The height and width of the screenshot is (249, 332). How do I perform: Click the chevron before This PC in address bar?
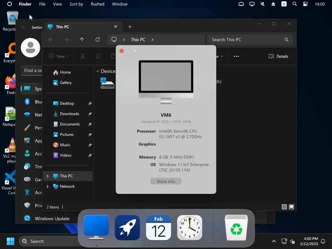tap(124, 40)
